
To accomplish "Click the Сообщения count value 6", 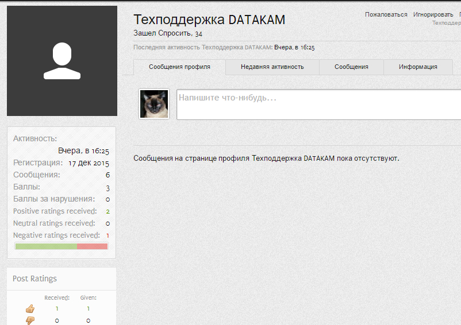I will 107,175.
